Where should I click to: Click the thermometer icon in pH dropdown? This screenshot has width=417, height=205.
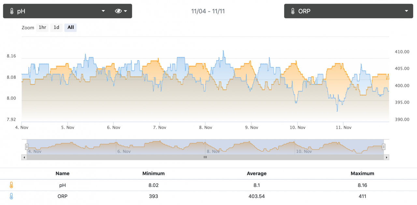click(x=12, y=11)
